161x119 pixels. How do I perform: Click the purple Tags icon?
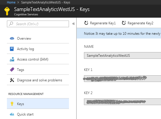tap(12, 69)
